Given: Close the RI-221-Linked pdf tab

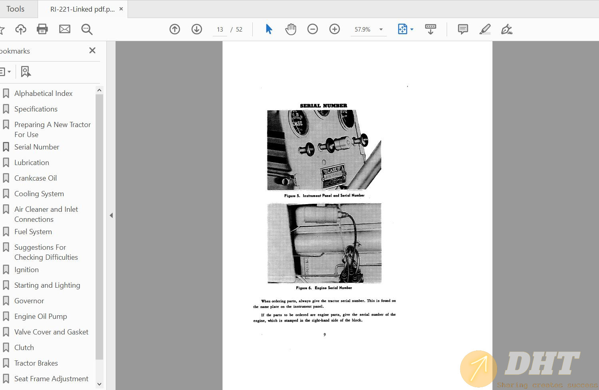Looking at the screenshot, I should (121, 9).
